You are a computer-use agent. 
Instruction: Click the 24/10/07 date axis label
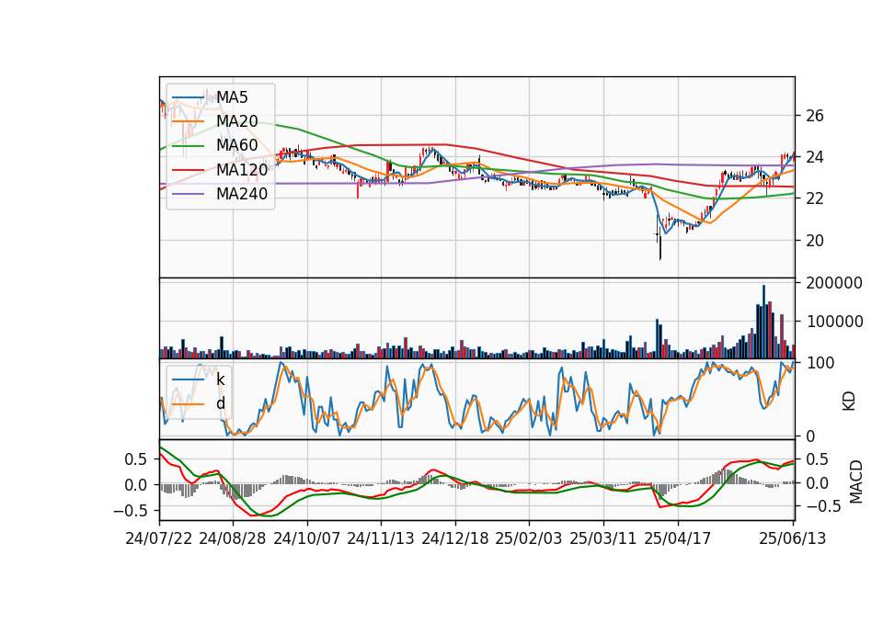pyautogui.click(x=307, y=538)
